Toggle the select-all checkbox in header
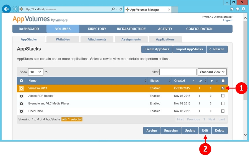This screenshot has width=249, height=159. [x=223, y=81]
